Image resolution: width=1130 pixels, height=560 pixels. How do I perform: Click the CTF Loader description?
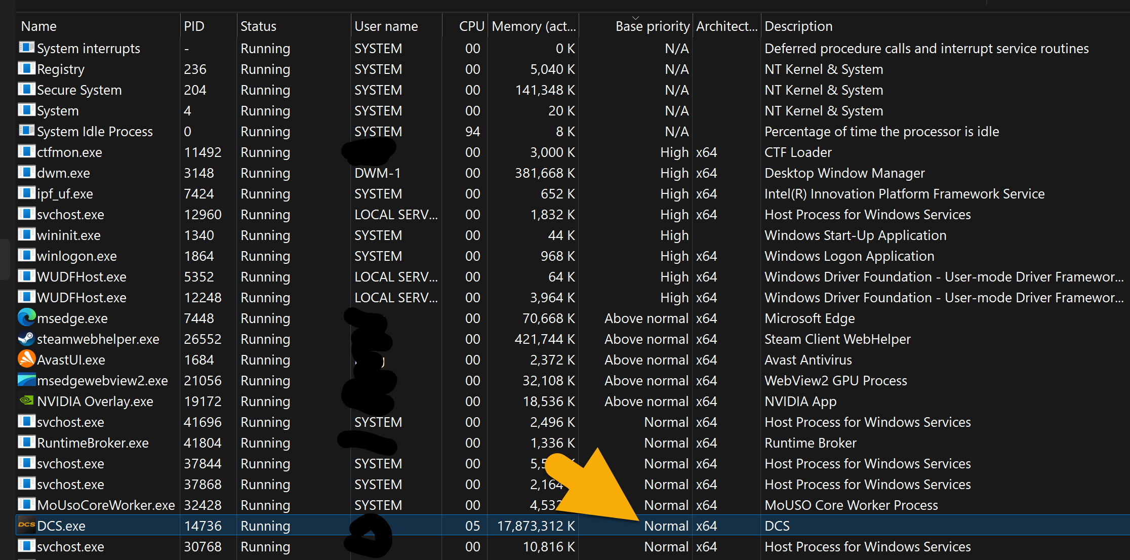click(x=798, y=152)
